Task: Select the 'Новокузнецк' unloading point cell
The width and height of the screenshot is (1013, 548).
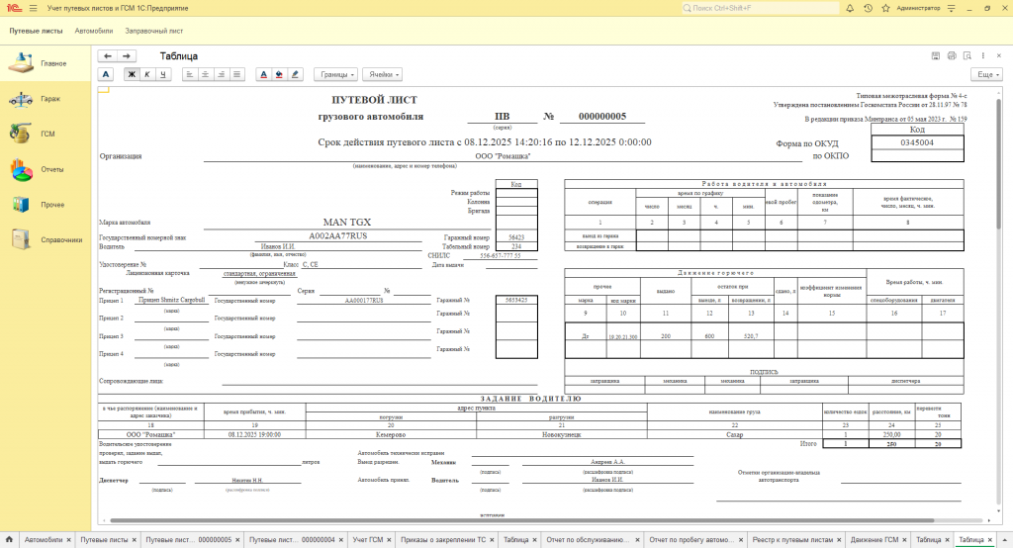Action: pos(562,435)
